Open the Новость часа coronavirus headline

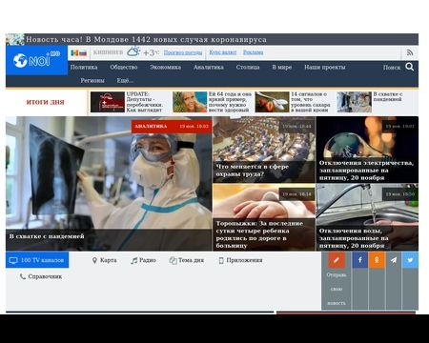(x=146, y=39)
